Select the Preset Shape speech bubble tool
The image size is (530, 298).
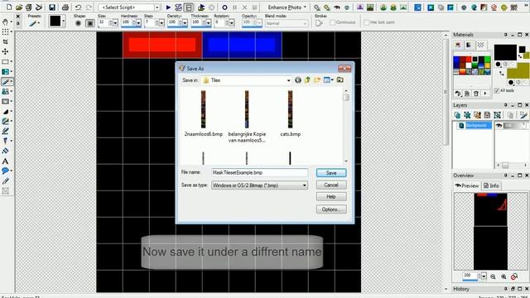pyautogui.click(x=5, y=171)
